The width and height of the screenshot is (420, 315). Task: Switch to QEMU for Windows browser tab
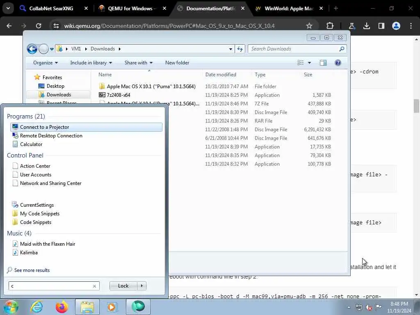[x=132, y=8]
